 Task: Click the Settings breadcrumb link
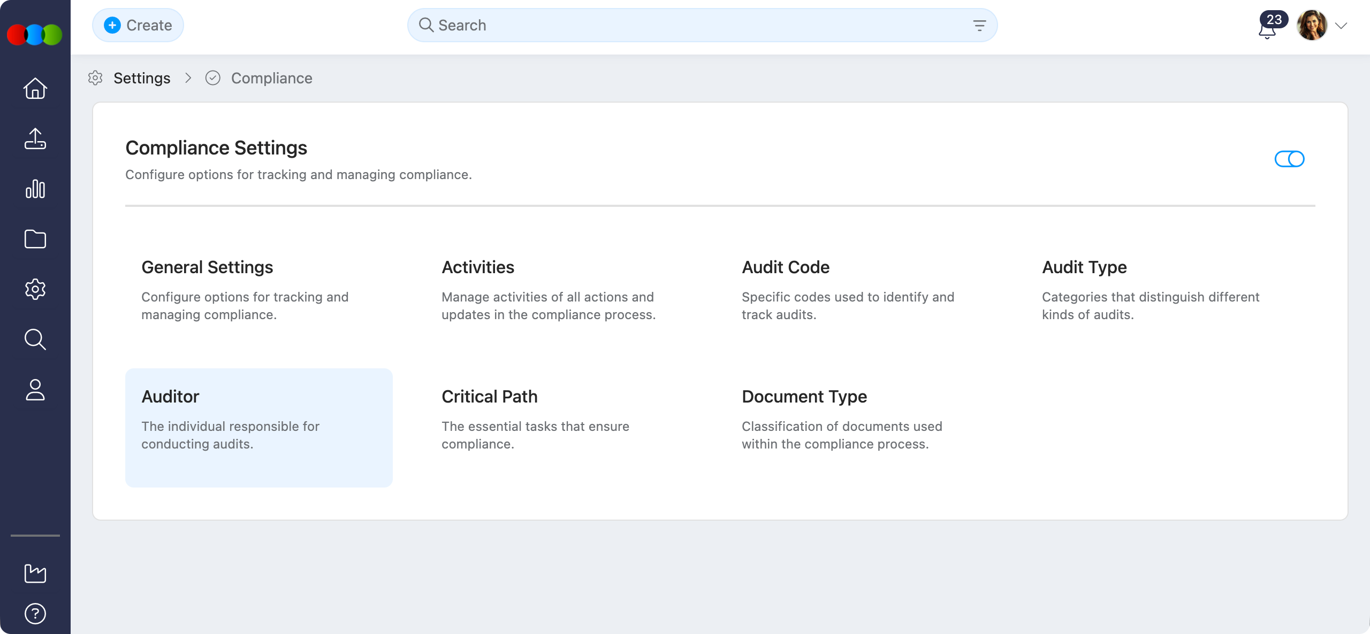click(142, 78)
